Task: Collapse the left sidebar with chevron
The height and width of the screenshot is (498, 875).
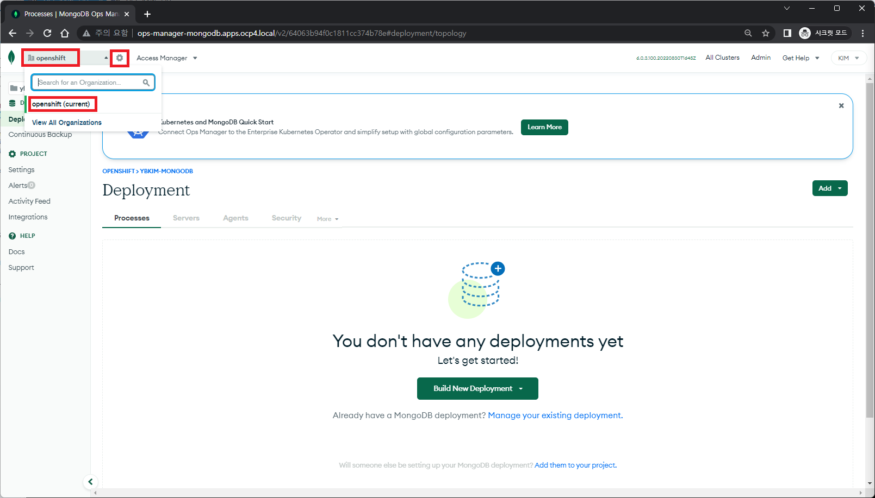Action: [90, 482]
